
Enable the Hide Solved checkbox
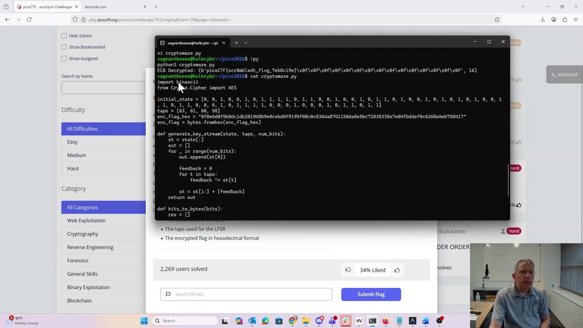[x=64, y=36]
